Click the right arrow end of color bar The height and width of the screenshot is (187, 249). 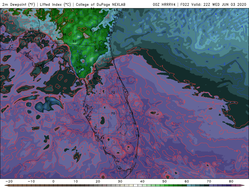(x=243, y=185)
